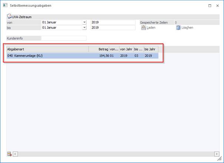Click into the 'bis' year field showing 2019

coord(113,27)
